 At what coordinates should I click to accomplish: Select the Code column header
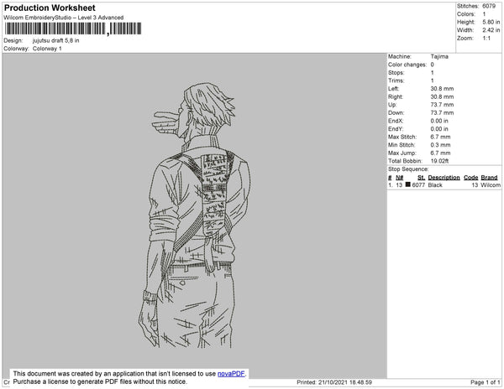tap(470, 178)
